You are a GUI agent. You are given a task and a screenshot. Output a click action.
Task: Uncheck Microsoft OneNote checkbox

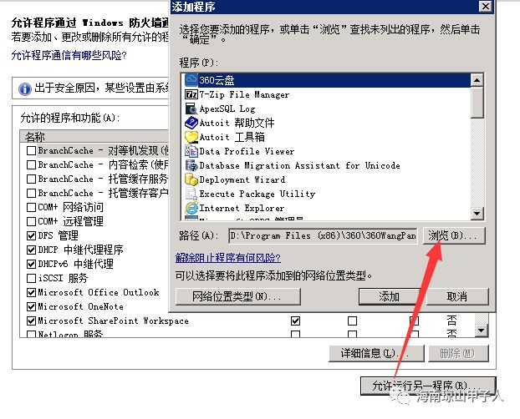(31, 306)
